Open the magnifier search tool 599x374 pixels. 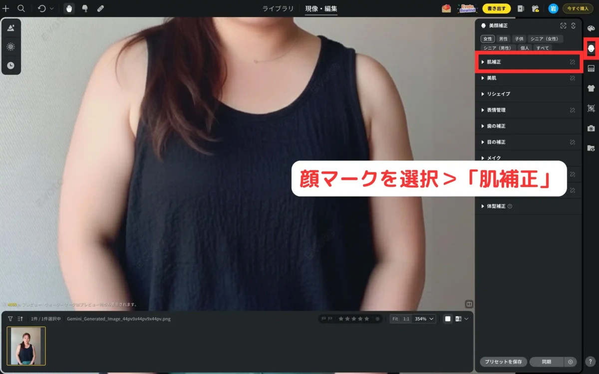(21, 8)
